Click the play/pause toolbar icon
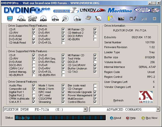The height and width of the screenshot is (127, 162). (144, 19)
